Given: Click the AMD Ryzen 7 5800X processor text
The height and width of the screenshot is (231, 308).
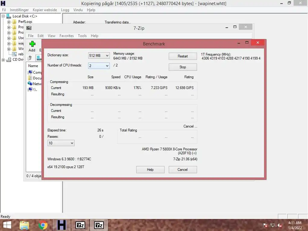Looking at the screenshot, I should [x=170, y=149].
